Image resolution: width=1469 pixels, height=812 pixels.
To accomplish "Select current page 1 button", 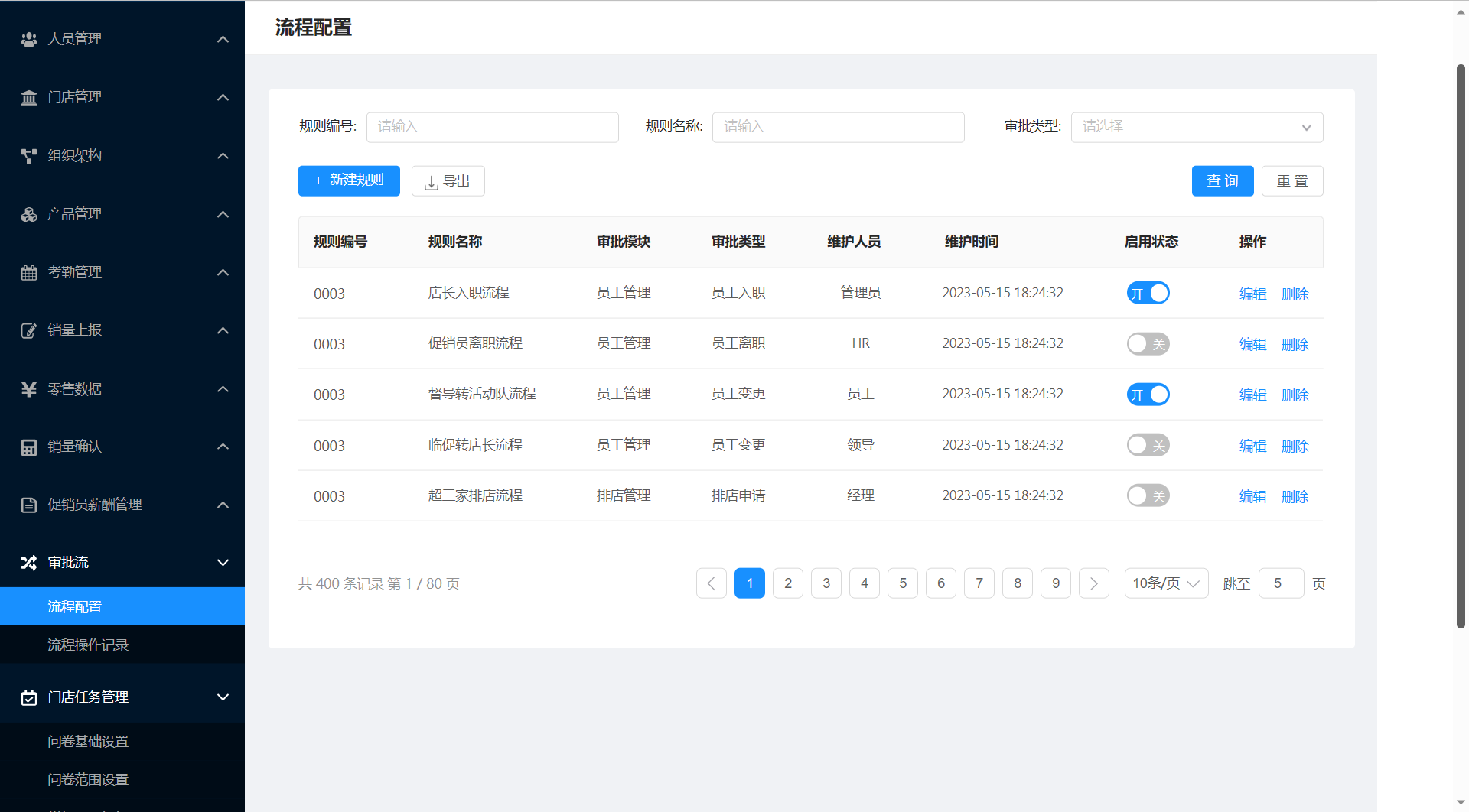I will 750,583.
